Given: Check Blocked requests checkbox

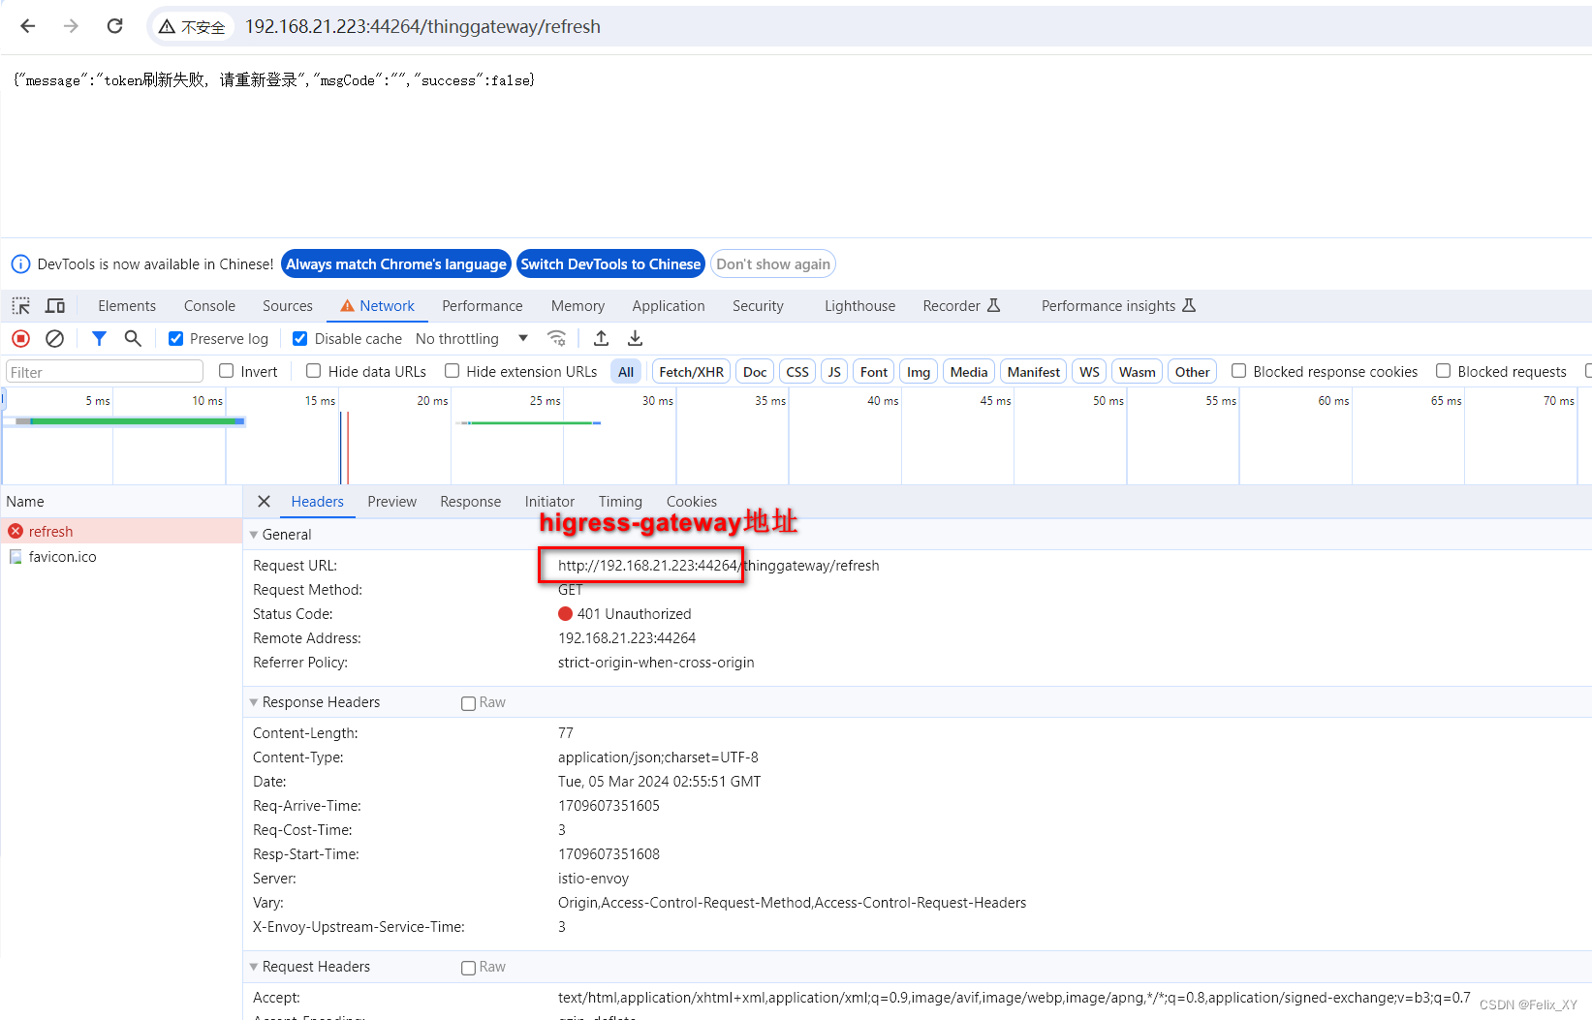Looking at the screenshot, I should coord(1443,371).
